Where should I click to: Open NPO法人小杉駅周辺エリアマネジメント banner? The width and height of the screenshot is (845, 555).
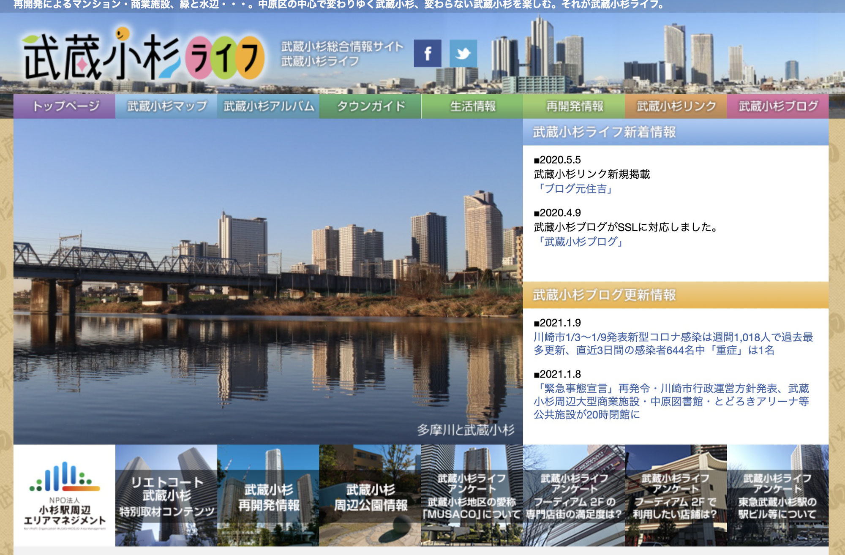click(64, 495)
